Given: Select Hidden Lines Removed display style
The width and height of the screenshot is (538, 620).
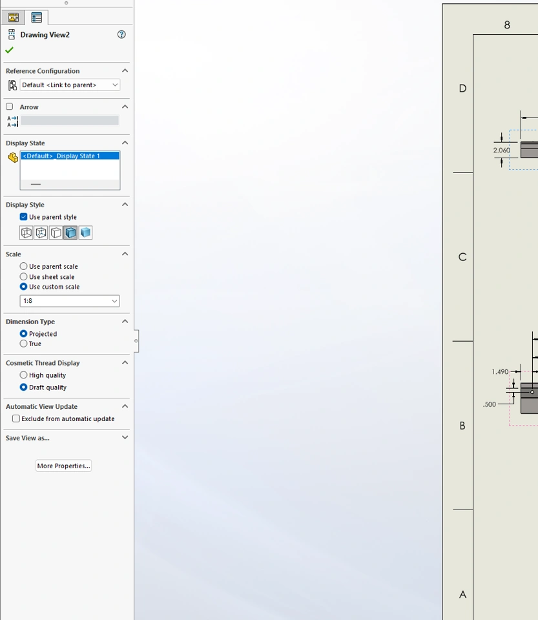Looking at the screenshot, I should pos(56,232).
